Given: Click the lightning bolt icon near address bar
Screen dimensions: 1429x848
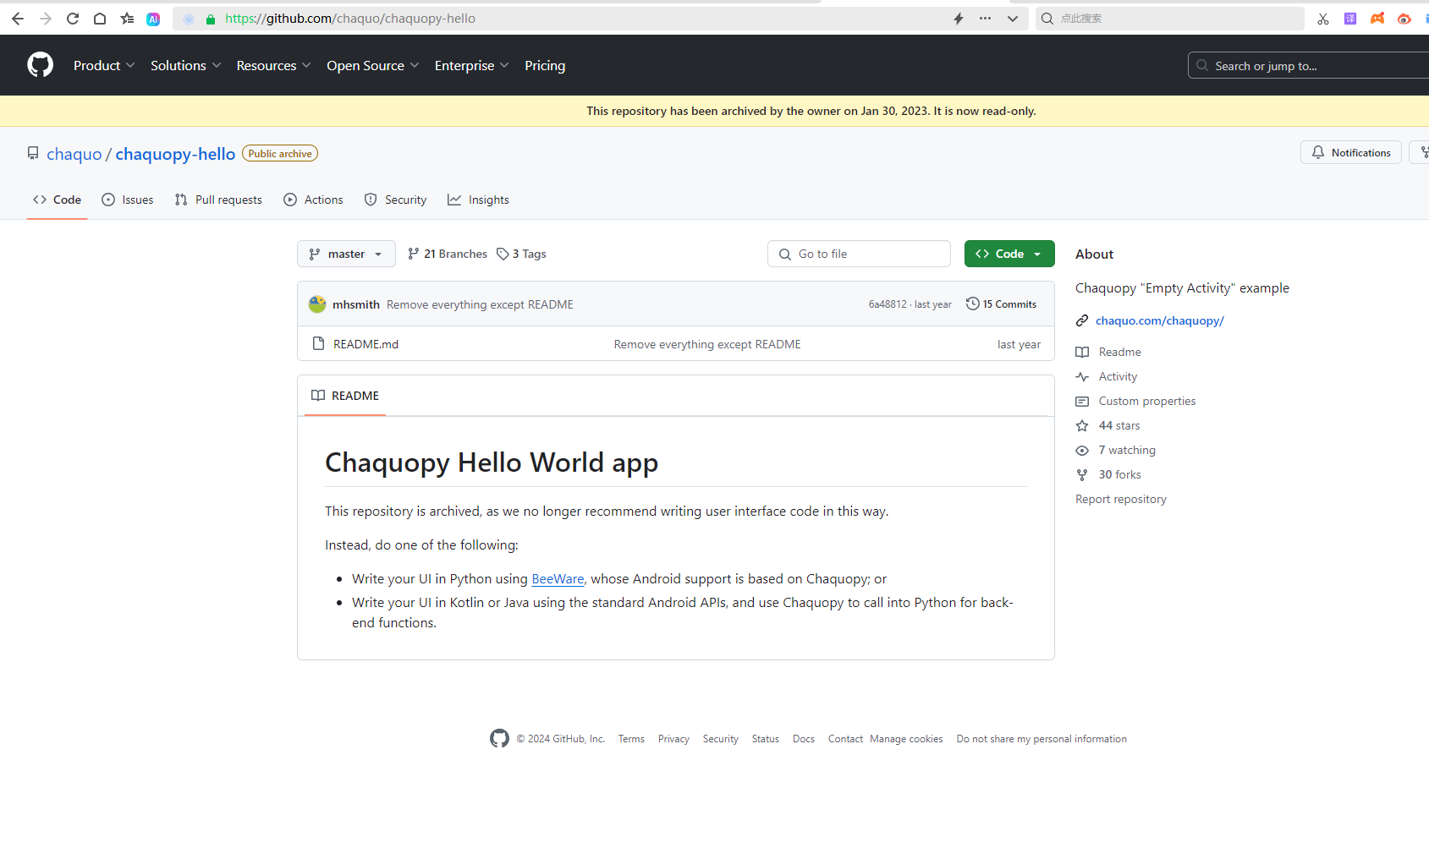Looking at the screenshot, I should [x=959, y=18].
